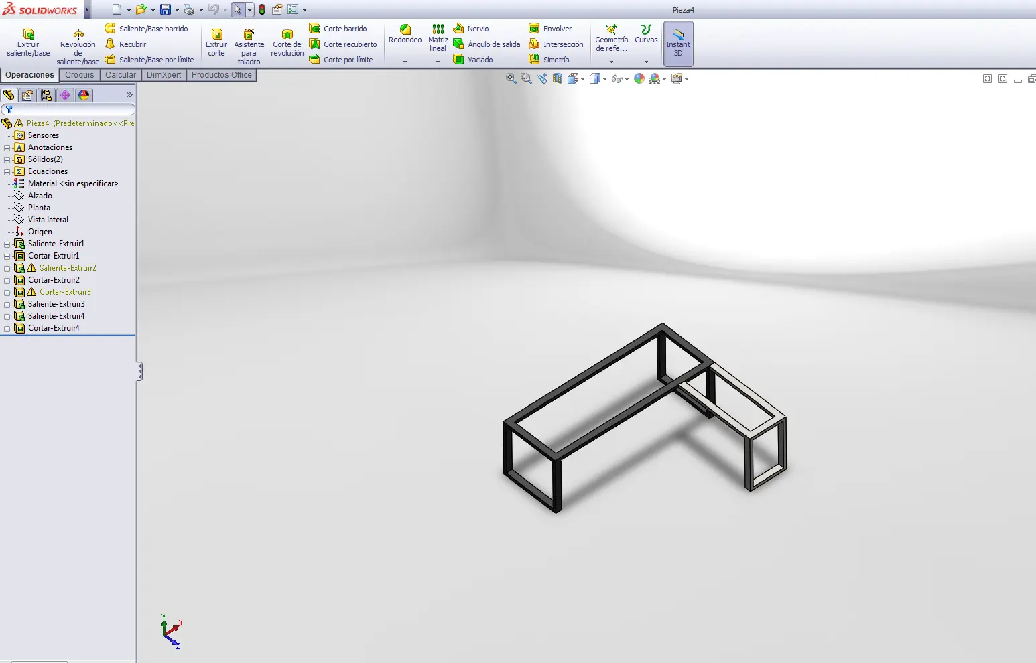The width and height of the screenshot is (1036, 663).
Task: Click the Vaciado shell tool
Action: [x=473, y=60]
